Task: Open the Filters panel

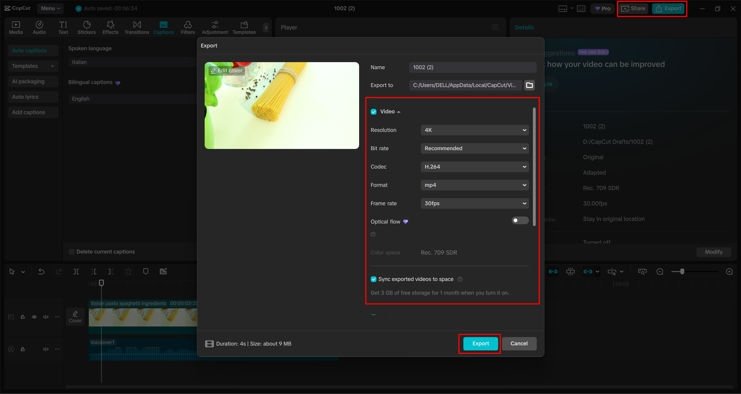Action: [188, 27]
